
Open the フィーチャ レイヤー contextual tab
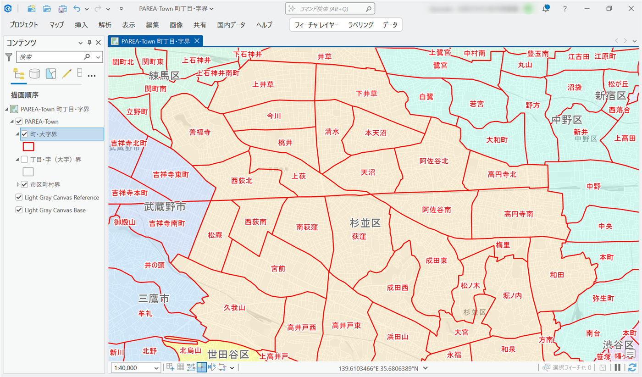click(x=316, y=25)
